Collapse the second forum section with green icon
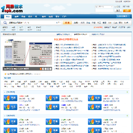Screen dimensions: 133x133 (x=127, y=116)
